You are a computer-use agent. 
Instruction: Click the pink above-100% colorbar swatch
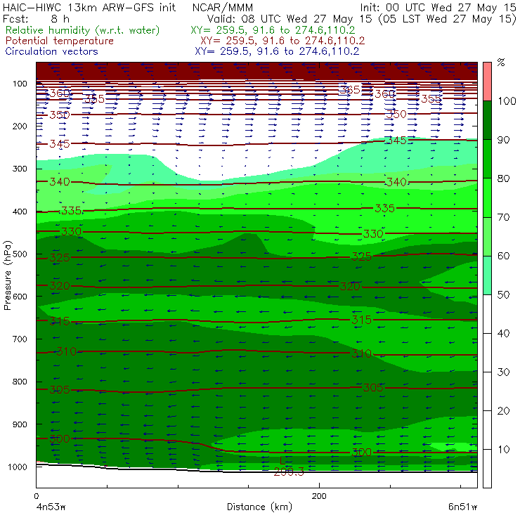click(487, 82)
